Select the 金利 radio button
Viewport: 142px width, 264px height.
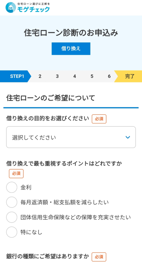point(12,187)
